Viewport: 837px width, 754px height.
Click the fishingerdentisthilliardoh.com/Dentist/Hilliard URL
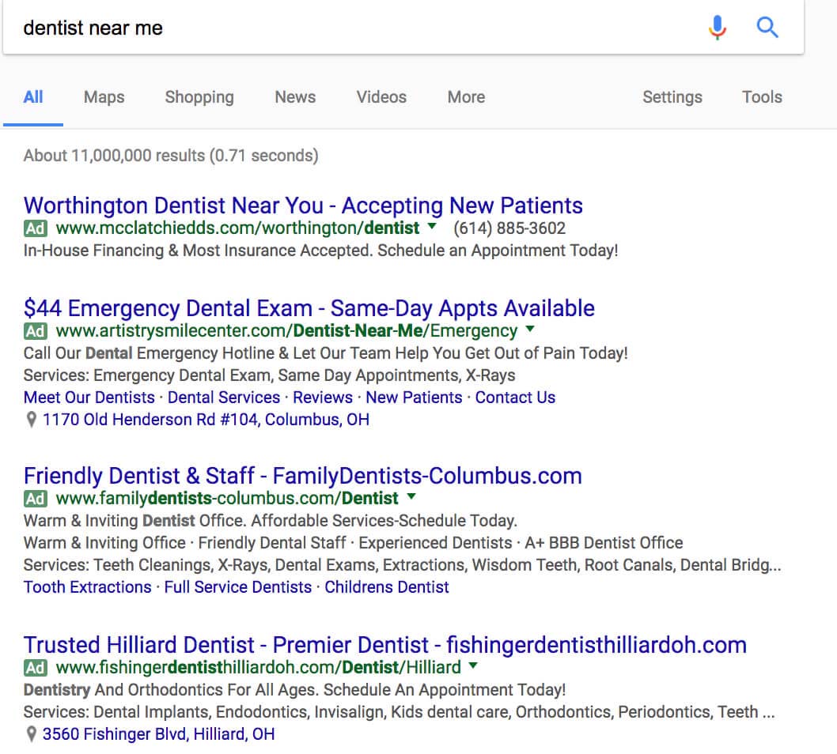259,668
